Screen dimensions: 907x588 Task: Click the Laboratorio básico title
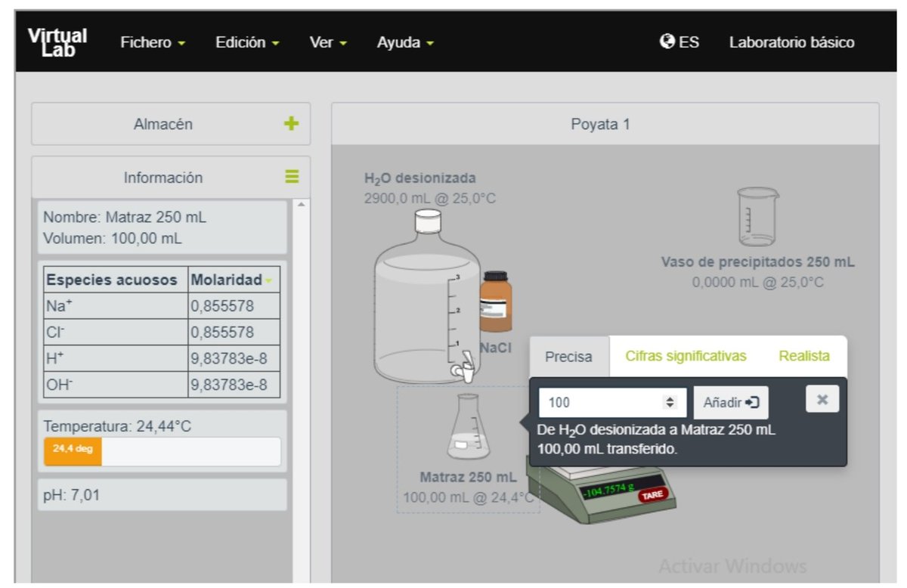pyautogui.click(x=791, y=43)
